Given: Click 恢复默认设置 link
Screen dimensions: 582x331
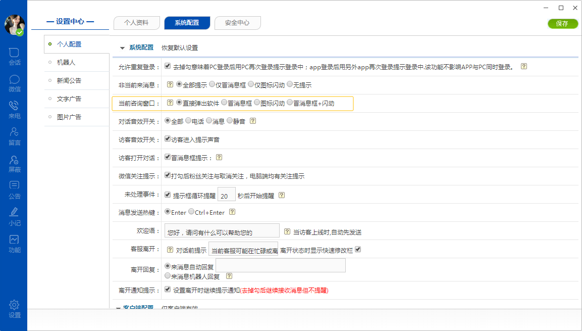Looking at the screenshot, I should point(180,48).
